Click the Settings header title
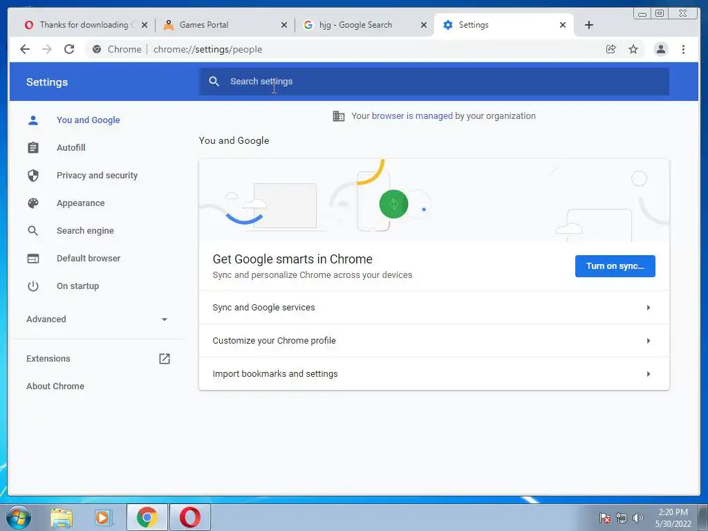The width and height of the screenshot is (708, 531). click(x=47, y=82)
